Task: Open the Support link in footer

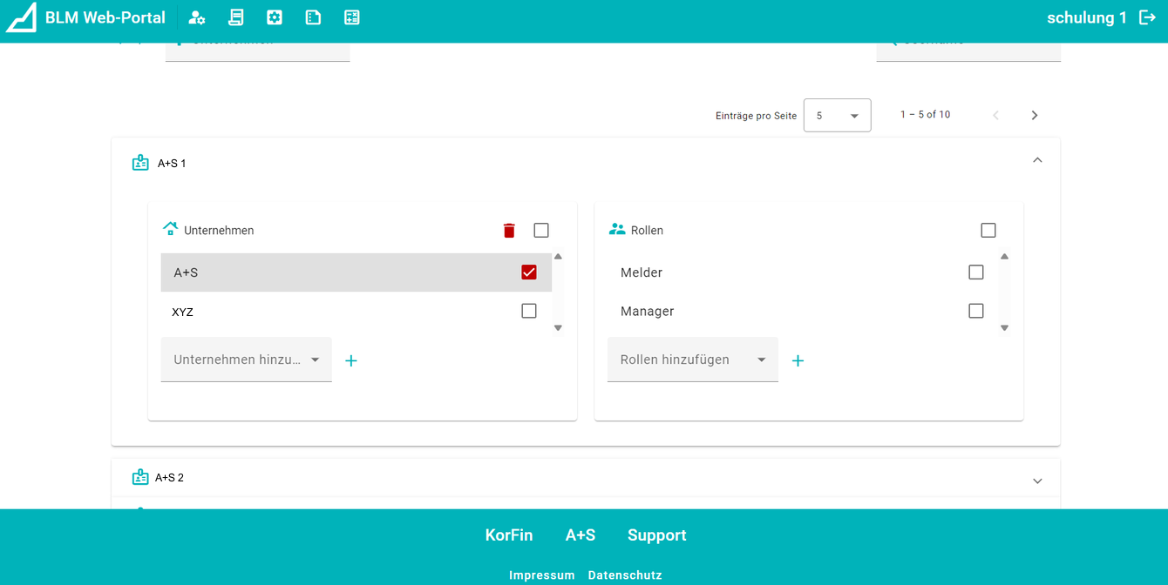Action: point(656,535)
